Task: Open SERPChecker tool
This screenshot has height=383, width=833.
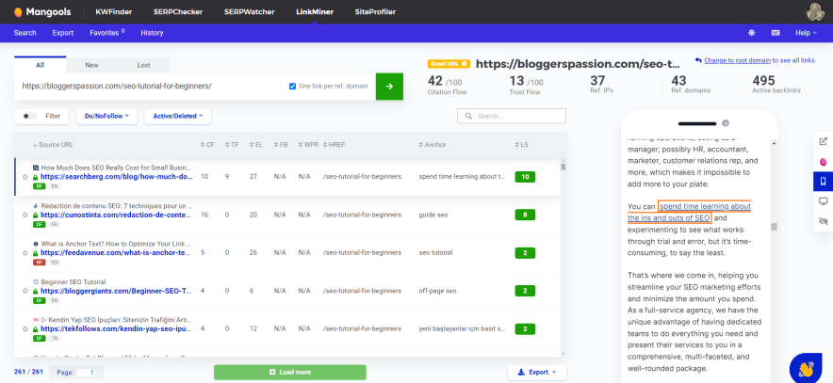Action: click(178, 11)
